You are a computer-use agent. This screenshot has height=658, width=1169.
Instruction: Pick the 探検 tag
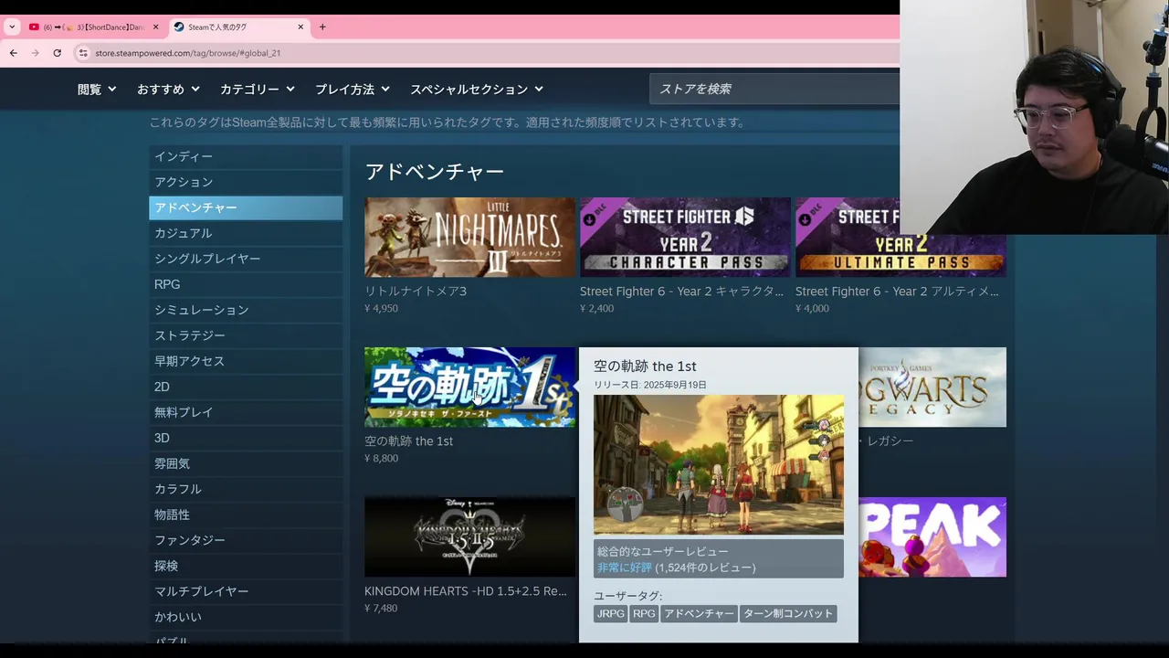pos(246,566)
